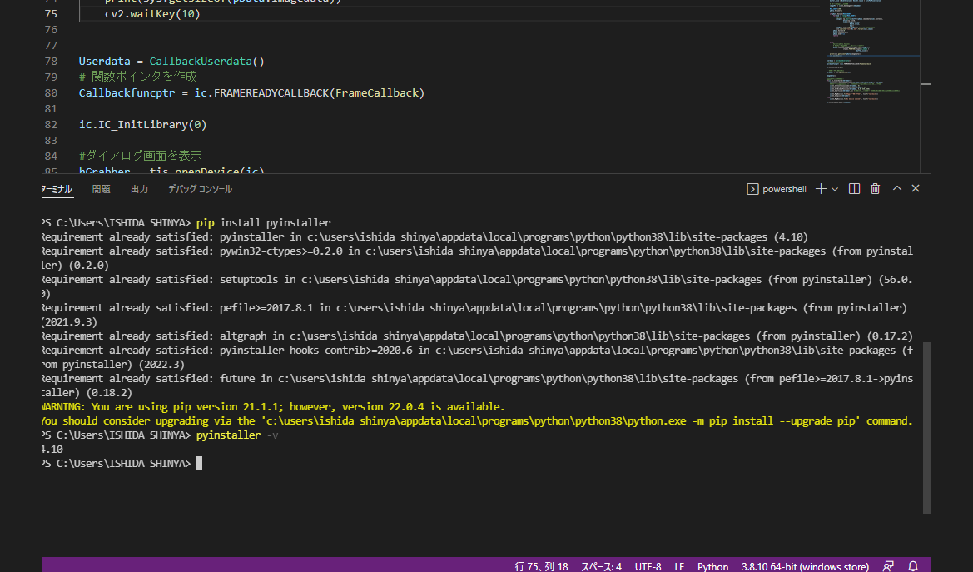Switch to the デバッグ コンソール tab
The width and height of the screenshot is (973, 572).
(x=200, y=189)
